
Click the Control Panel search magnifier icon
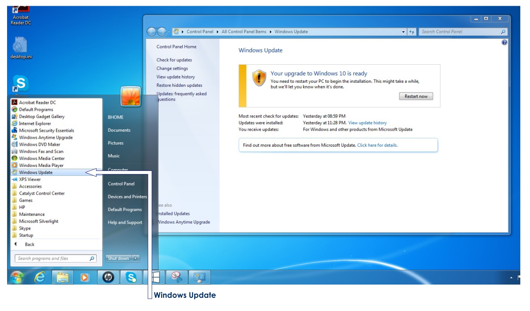[503, 32]
